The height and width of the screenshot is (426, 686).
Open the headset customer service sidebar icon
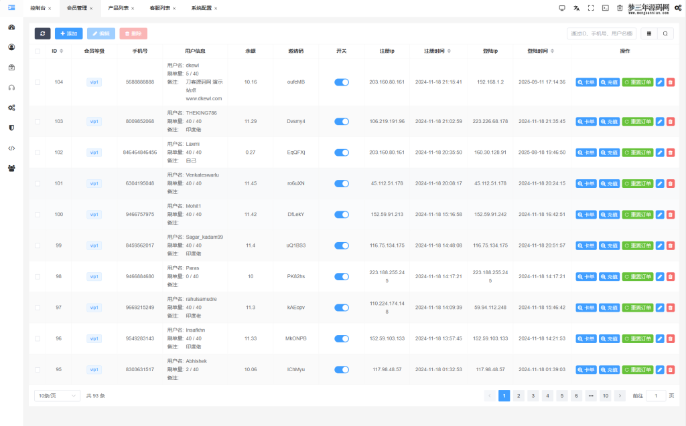11,88
